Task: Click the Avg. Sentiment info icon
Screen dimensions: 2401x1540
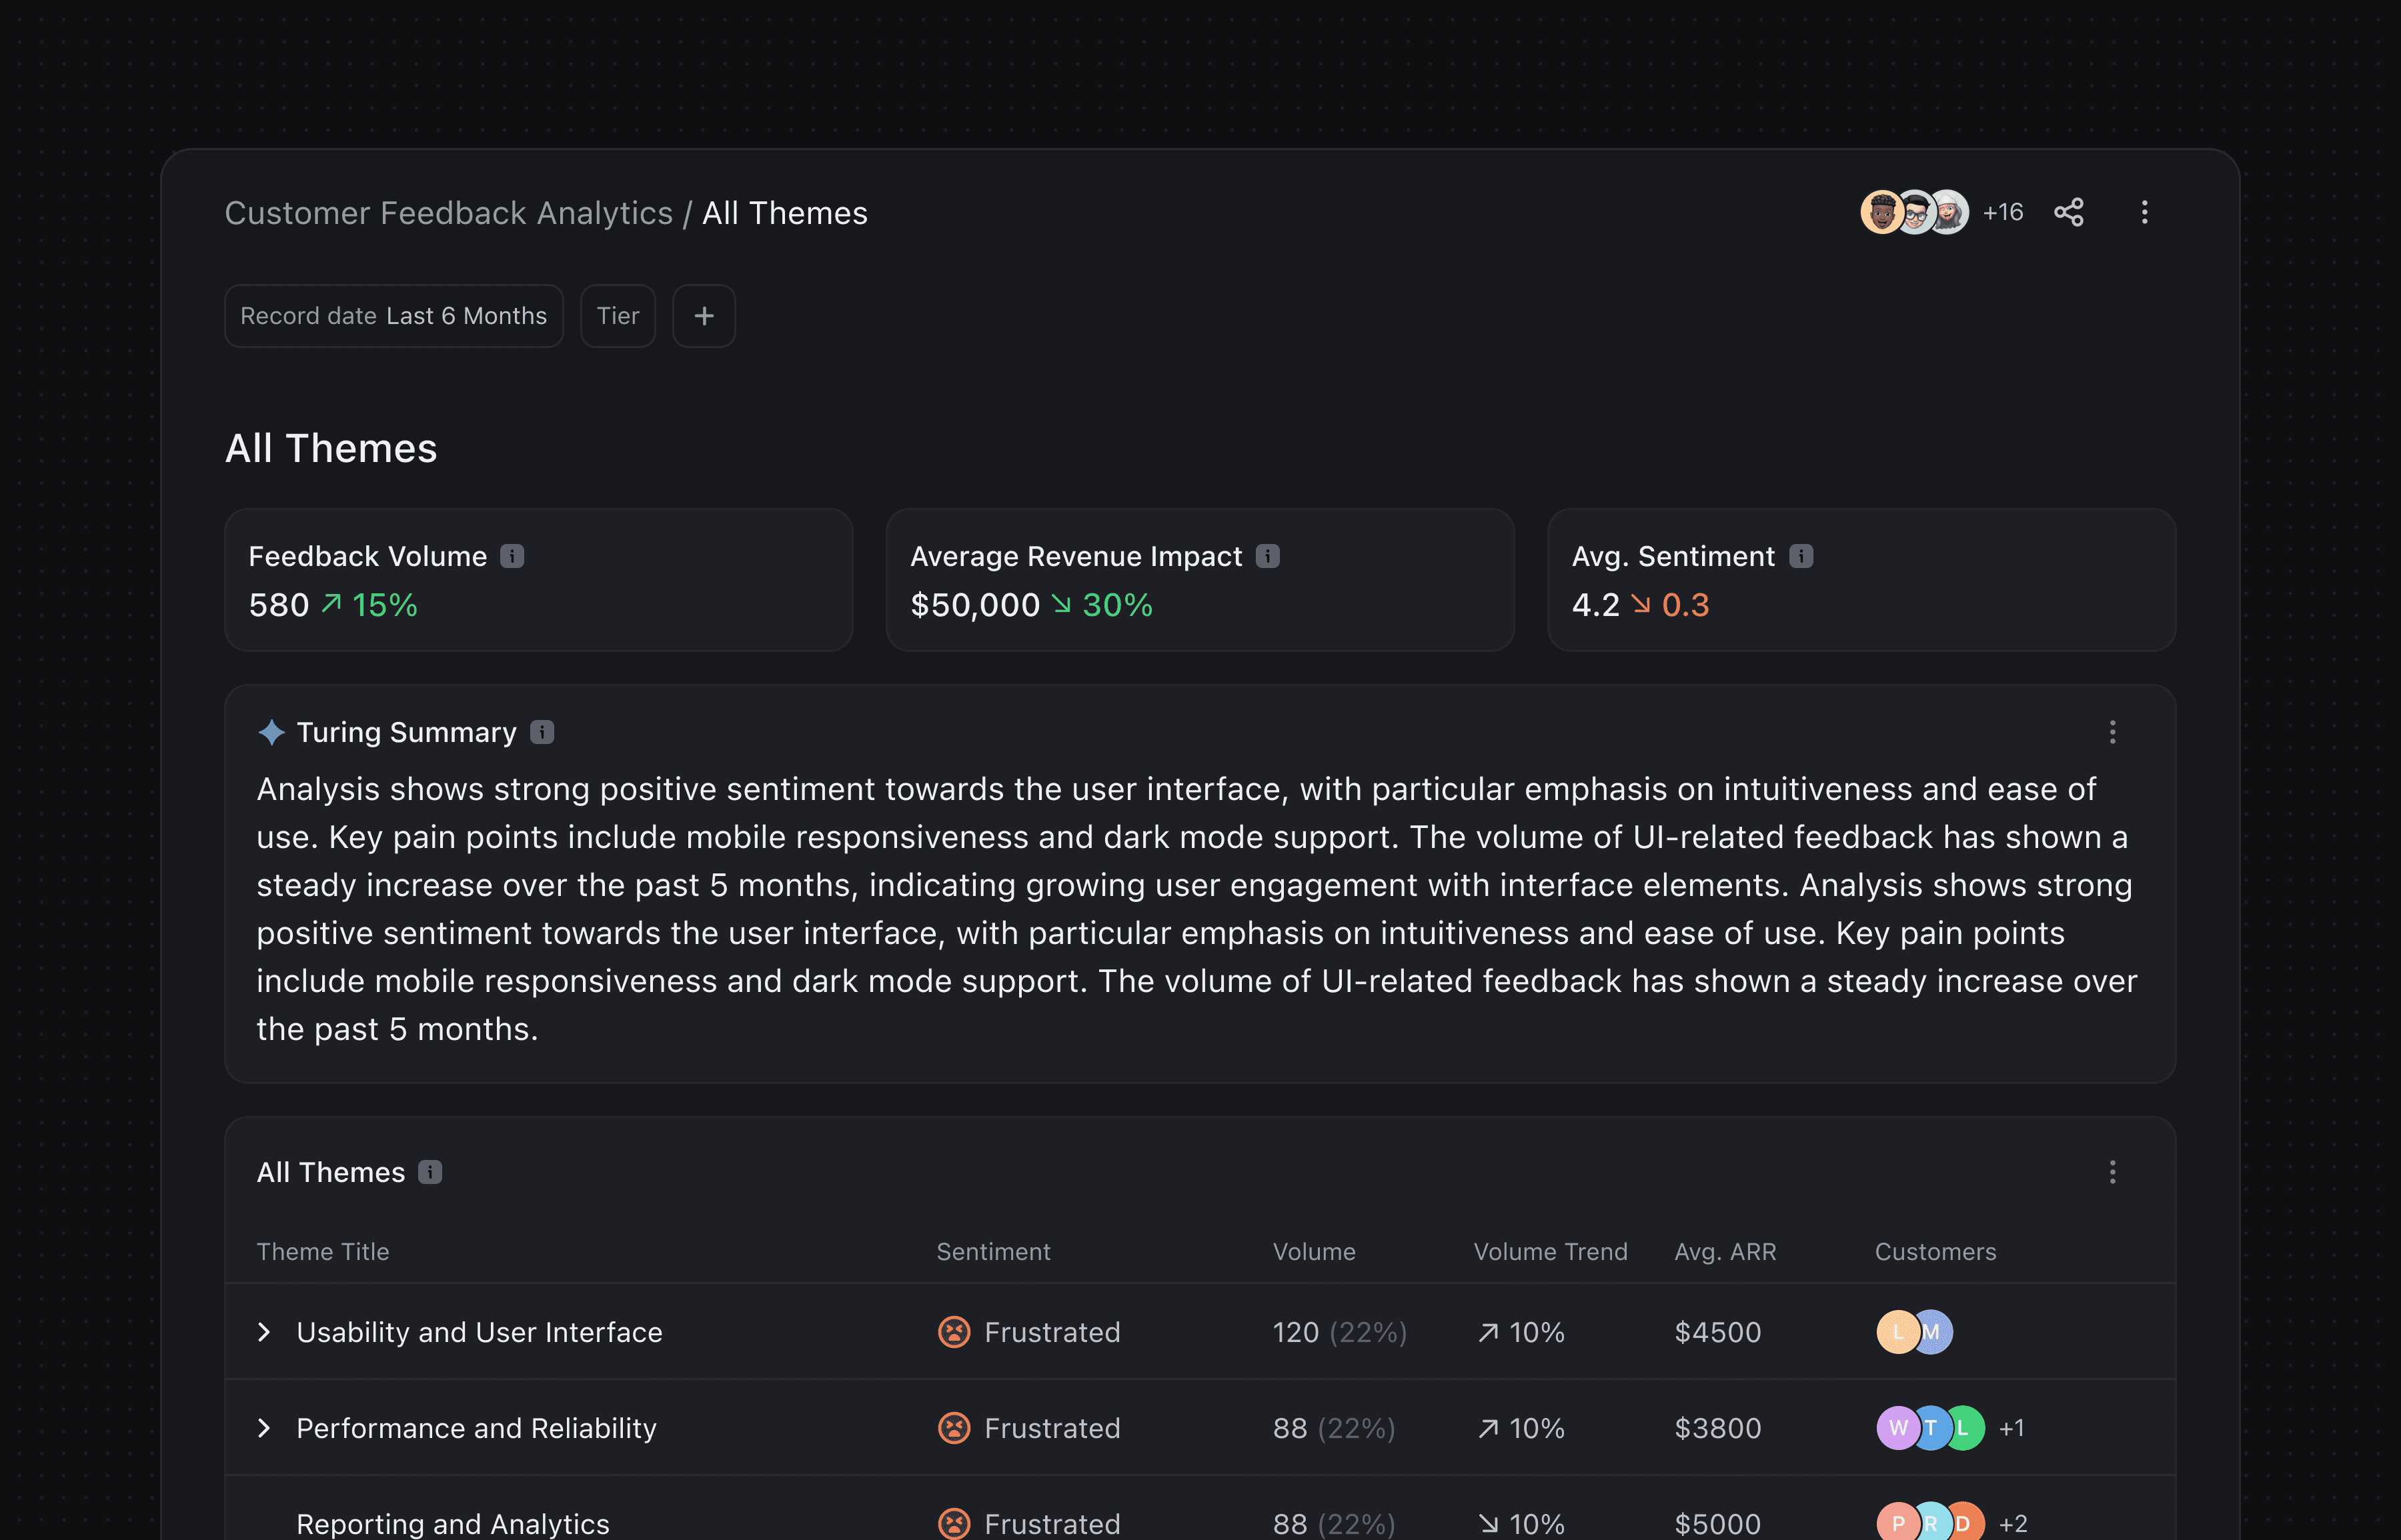Action: 1801,556
